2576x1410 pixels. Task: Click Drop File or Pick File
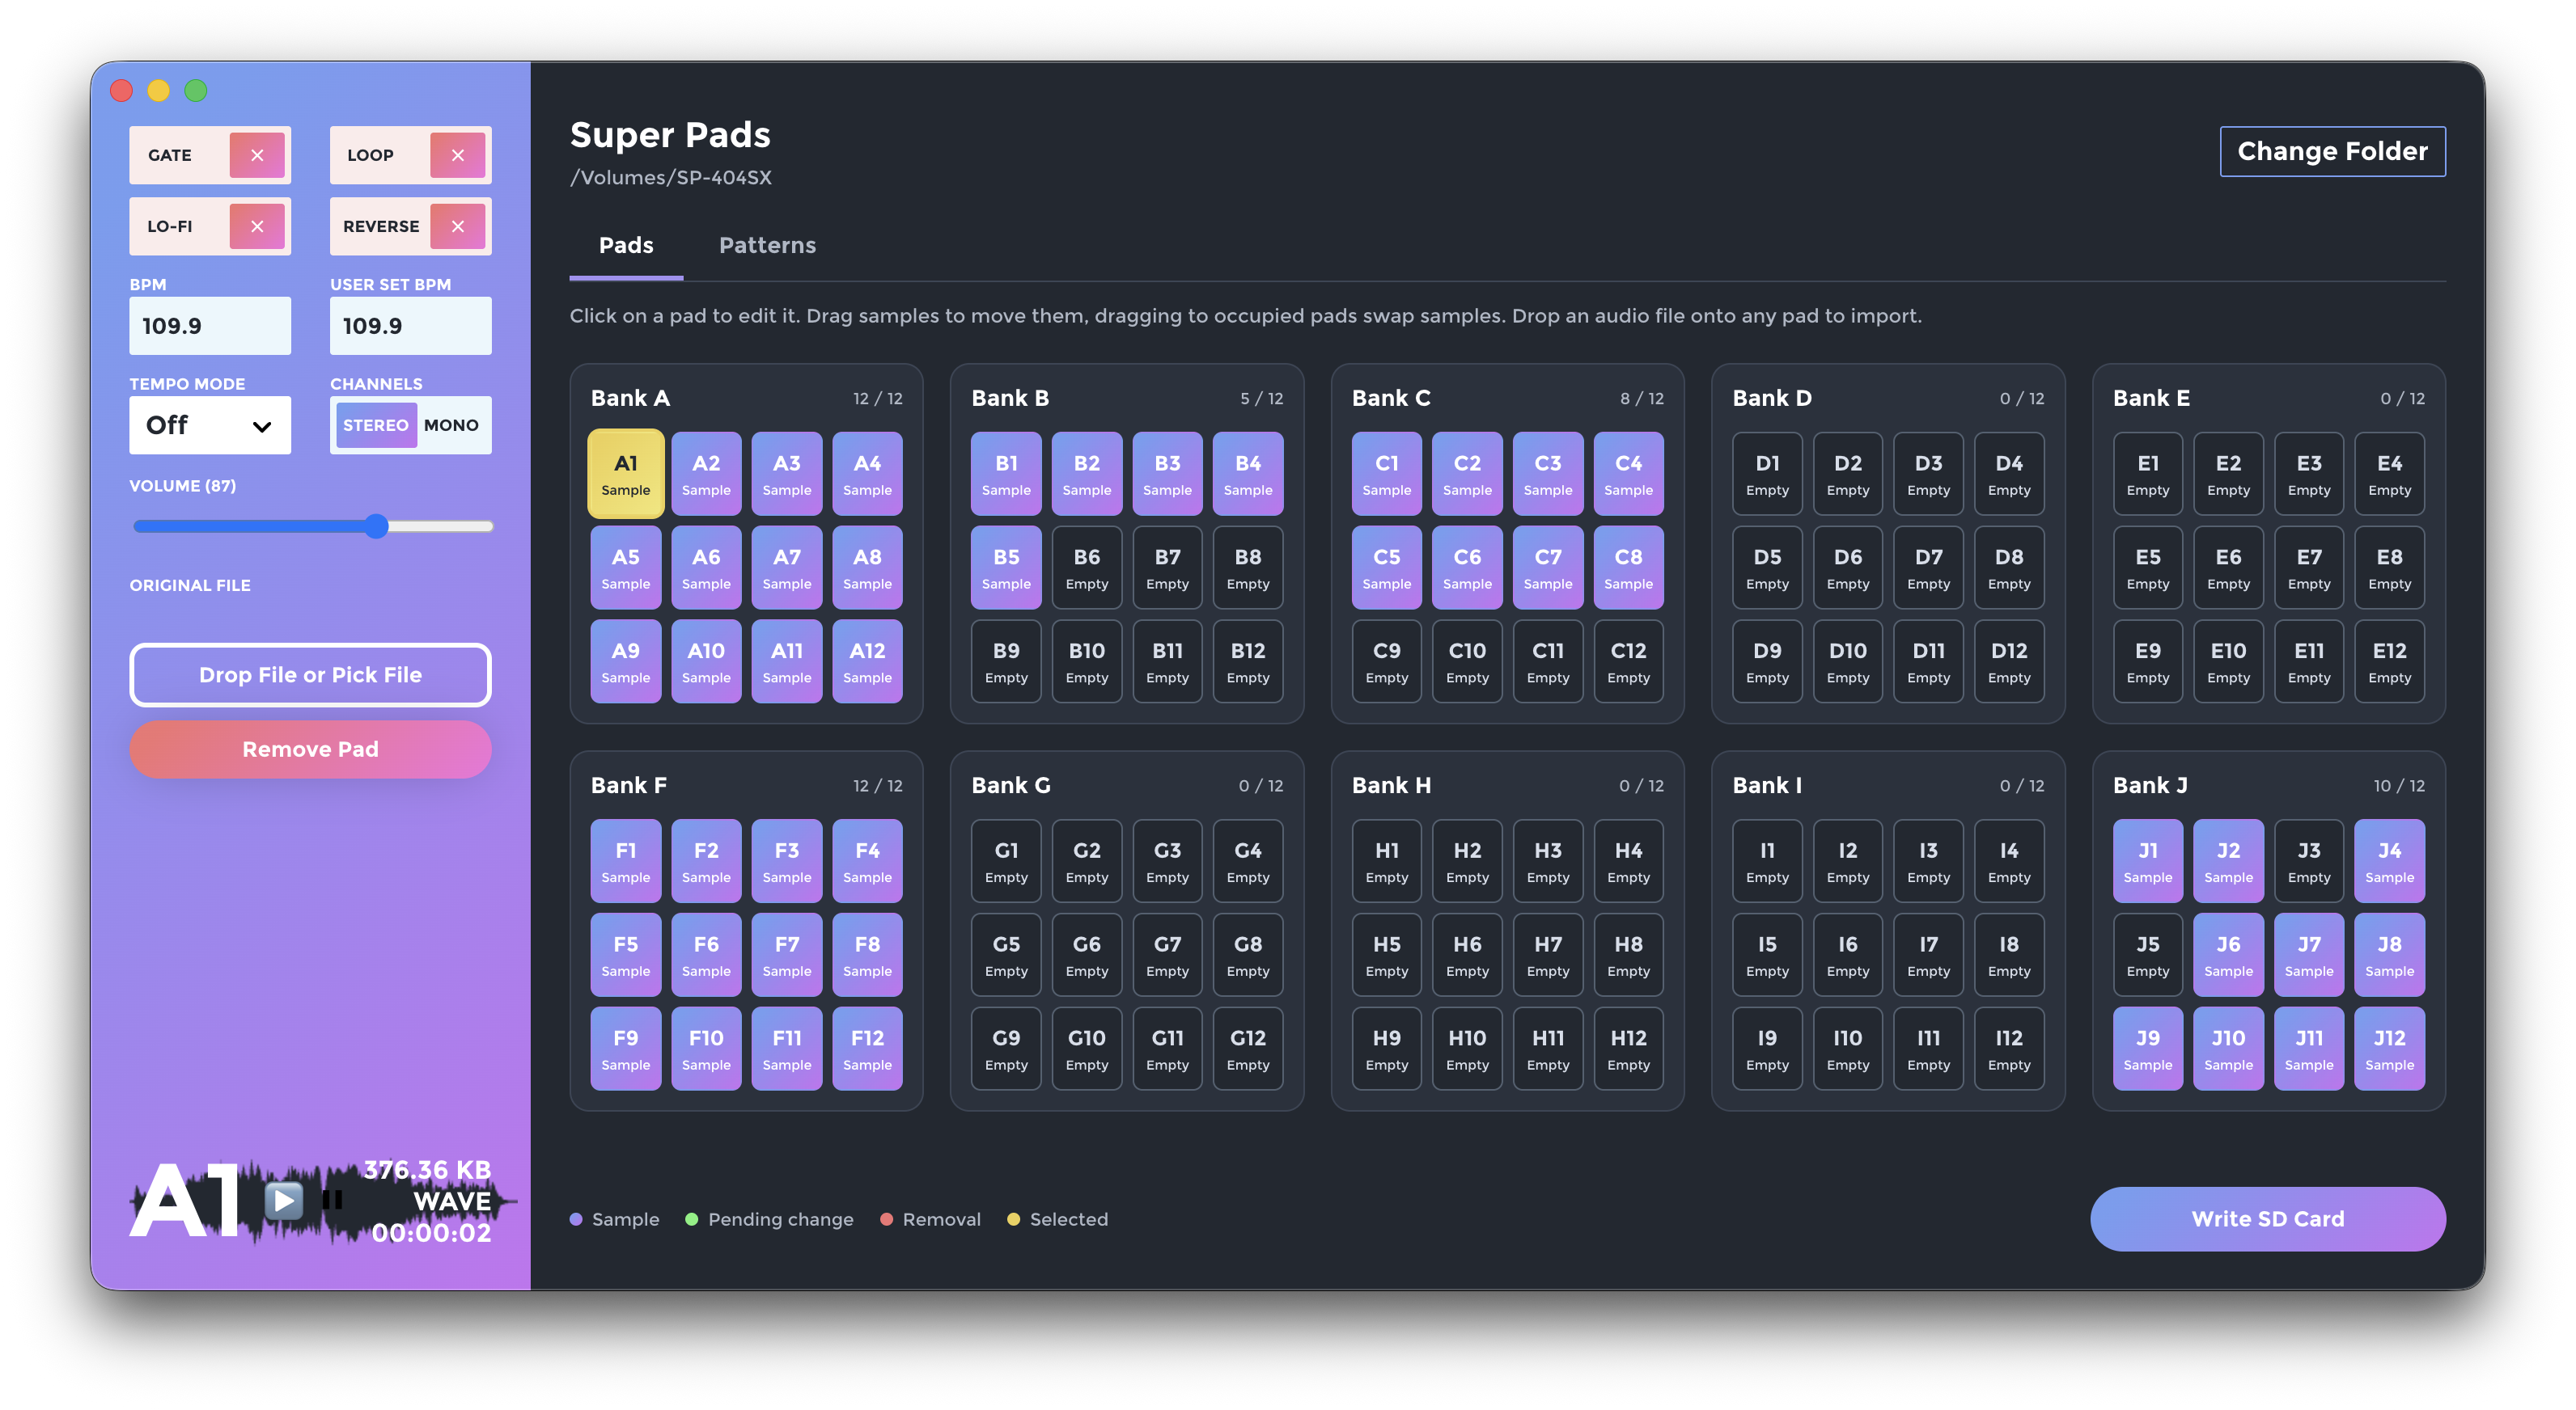coord(310,674)
